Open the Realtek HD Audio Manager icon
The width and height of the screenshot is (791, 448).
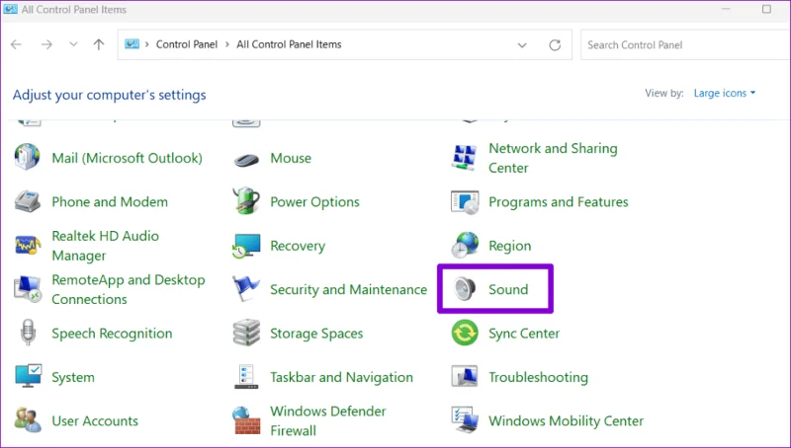point(28,245)
